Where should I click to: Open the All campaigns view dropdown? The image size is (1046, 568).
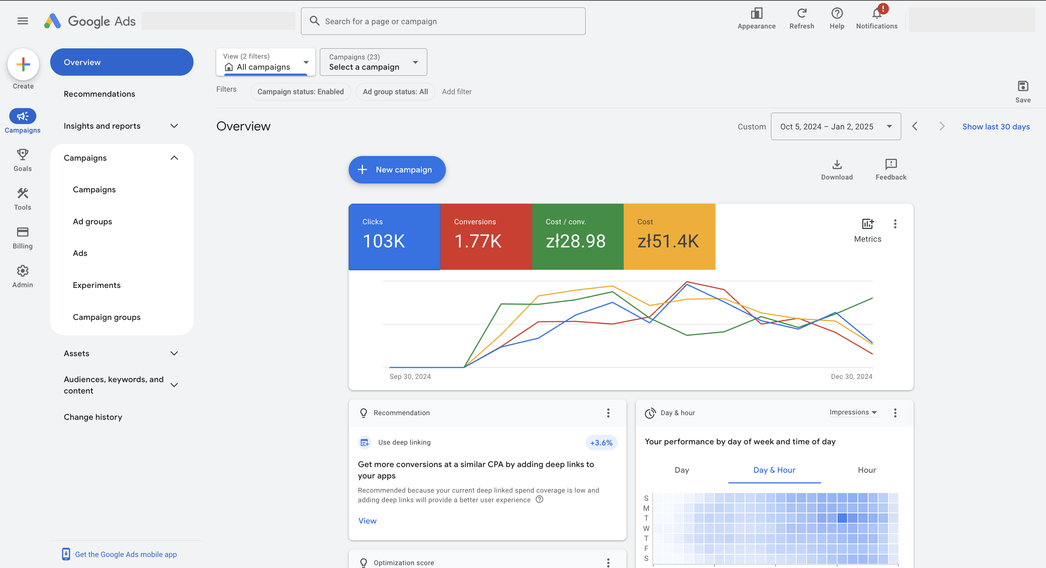(265, 62)
